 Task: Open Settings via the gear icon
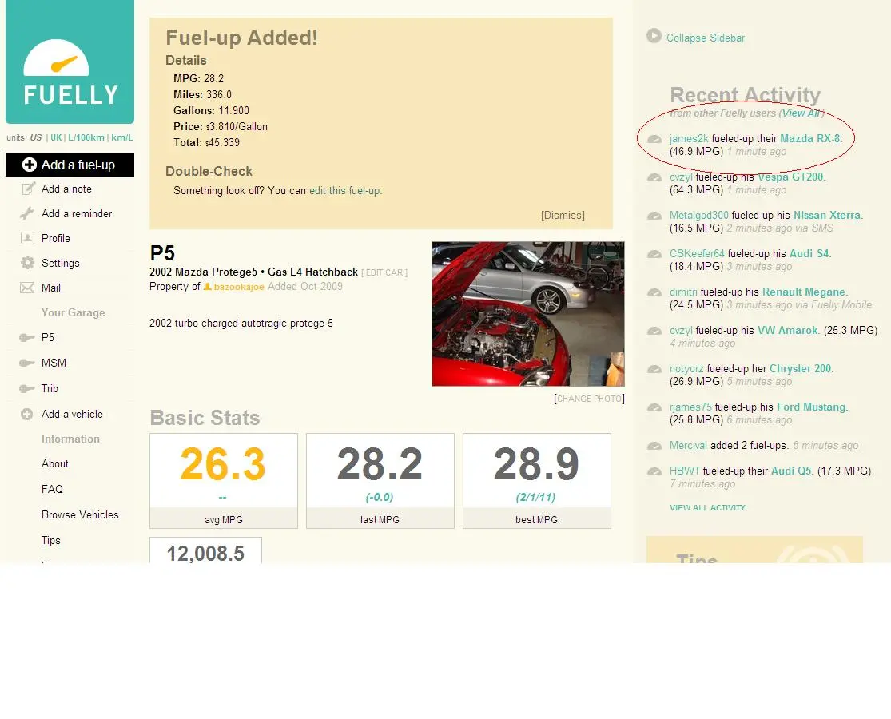tap(27, 263)
